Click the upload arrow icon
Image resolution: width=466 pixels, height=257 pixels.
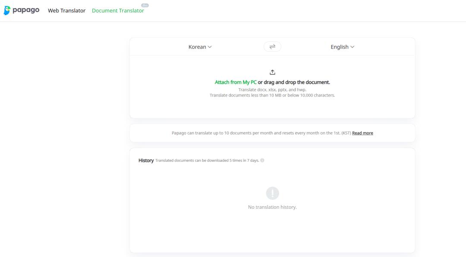tap(272, 72)
